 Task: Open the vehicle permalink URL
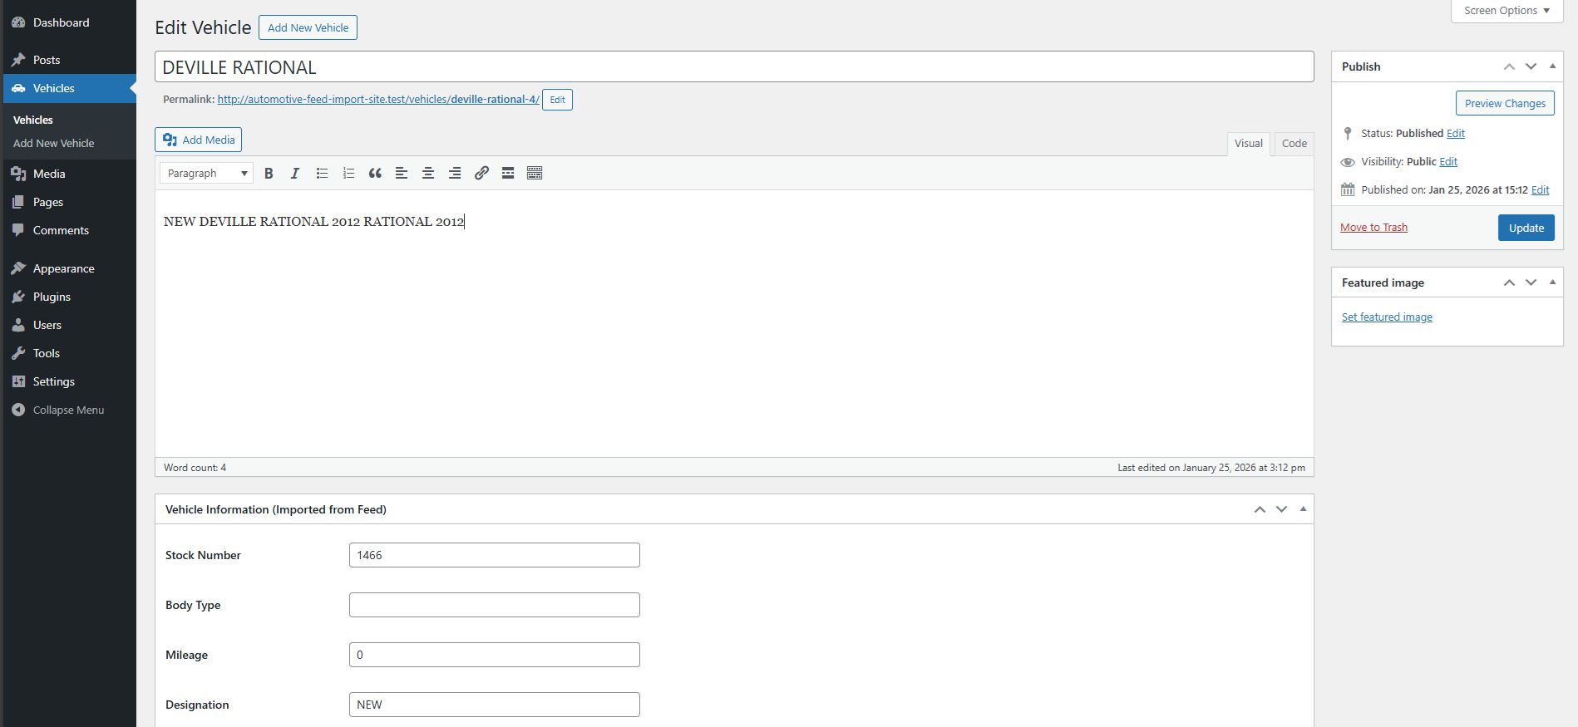click(378, 99)
